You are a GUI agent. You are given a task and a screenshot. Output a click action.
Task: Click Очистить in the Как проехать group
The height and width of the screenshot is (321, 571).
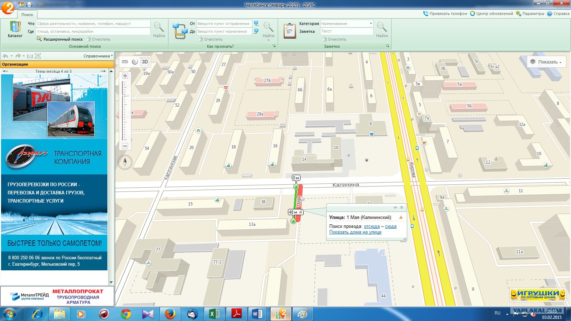click(210, 39)
